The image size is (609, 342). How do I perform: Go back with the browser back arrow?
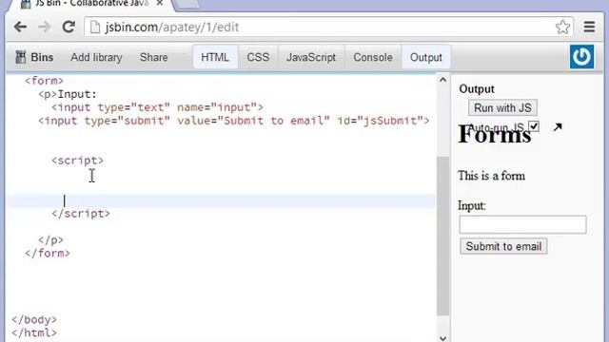pos(20,27)
